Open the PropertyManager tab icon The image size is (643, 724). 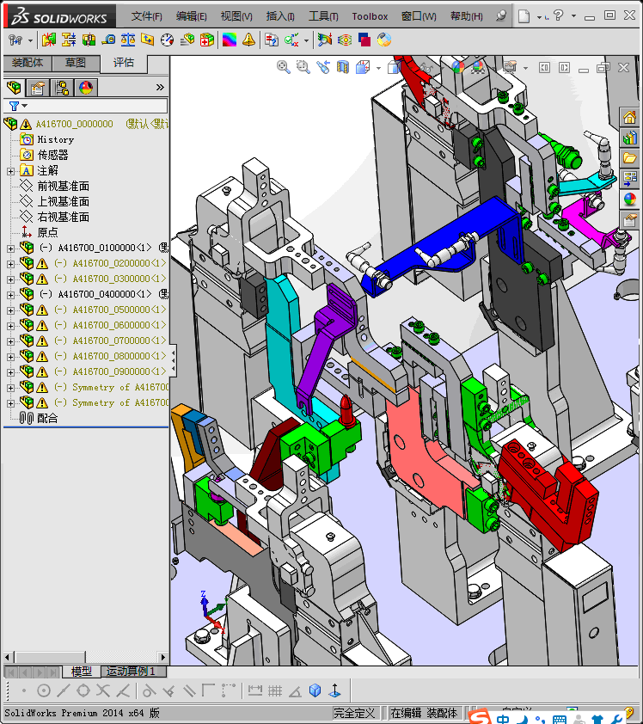[38, 87]
